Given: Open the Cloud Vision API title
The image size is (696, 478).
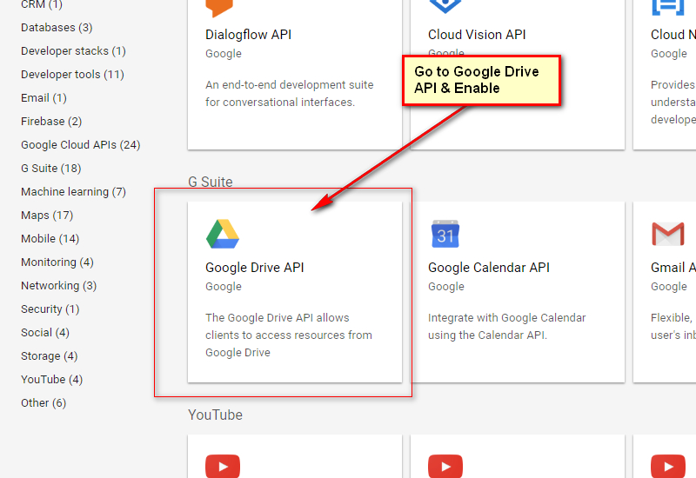Looking at the screenshot, I should point(477,35).
